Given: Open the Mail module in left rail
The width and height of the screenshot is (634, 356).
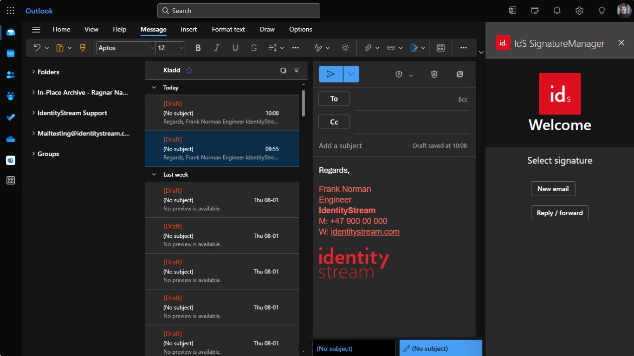Looking at the screenshot, I should click(11, 32).
